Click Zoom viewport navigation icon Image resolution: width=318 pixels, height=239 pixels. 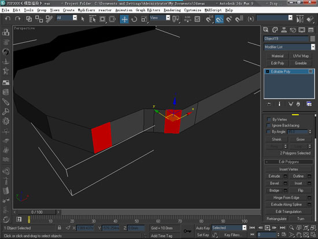291,227
